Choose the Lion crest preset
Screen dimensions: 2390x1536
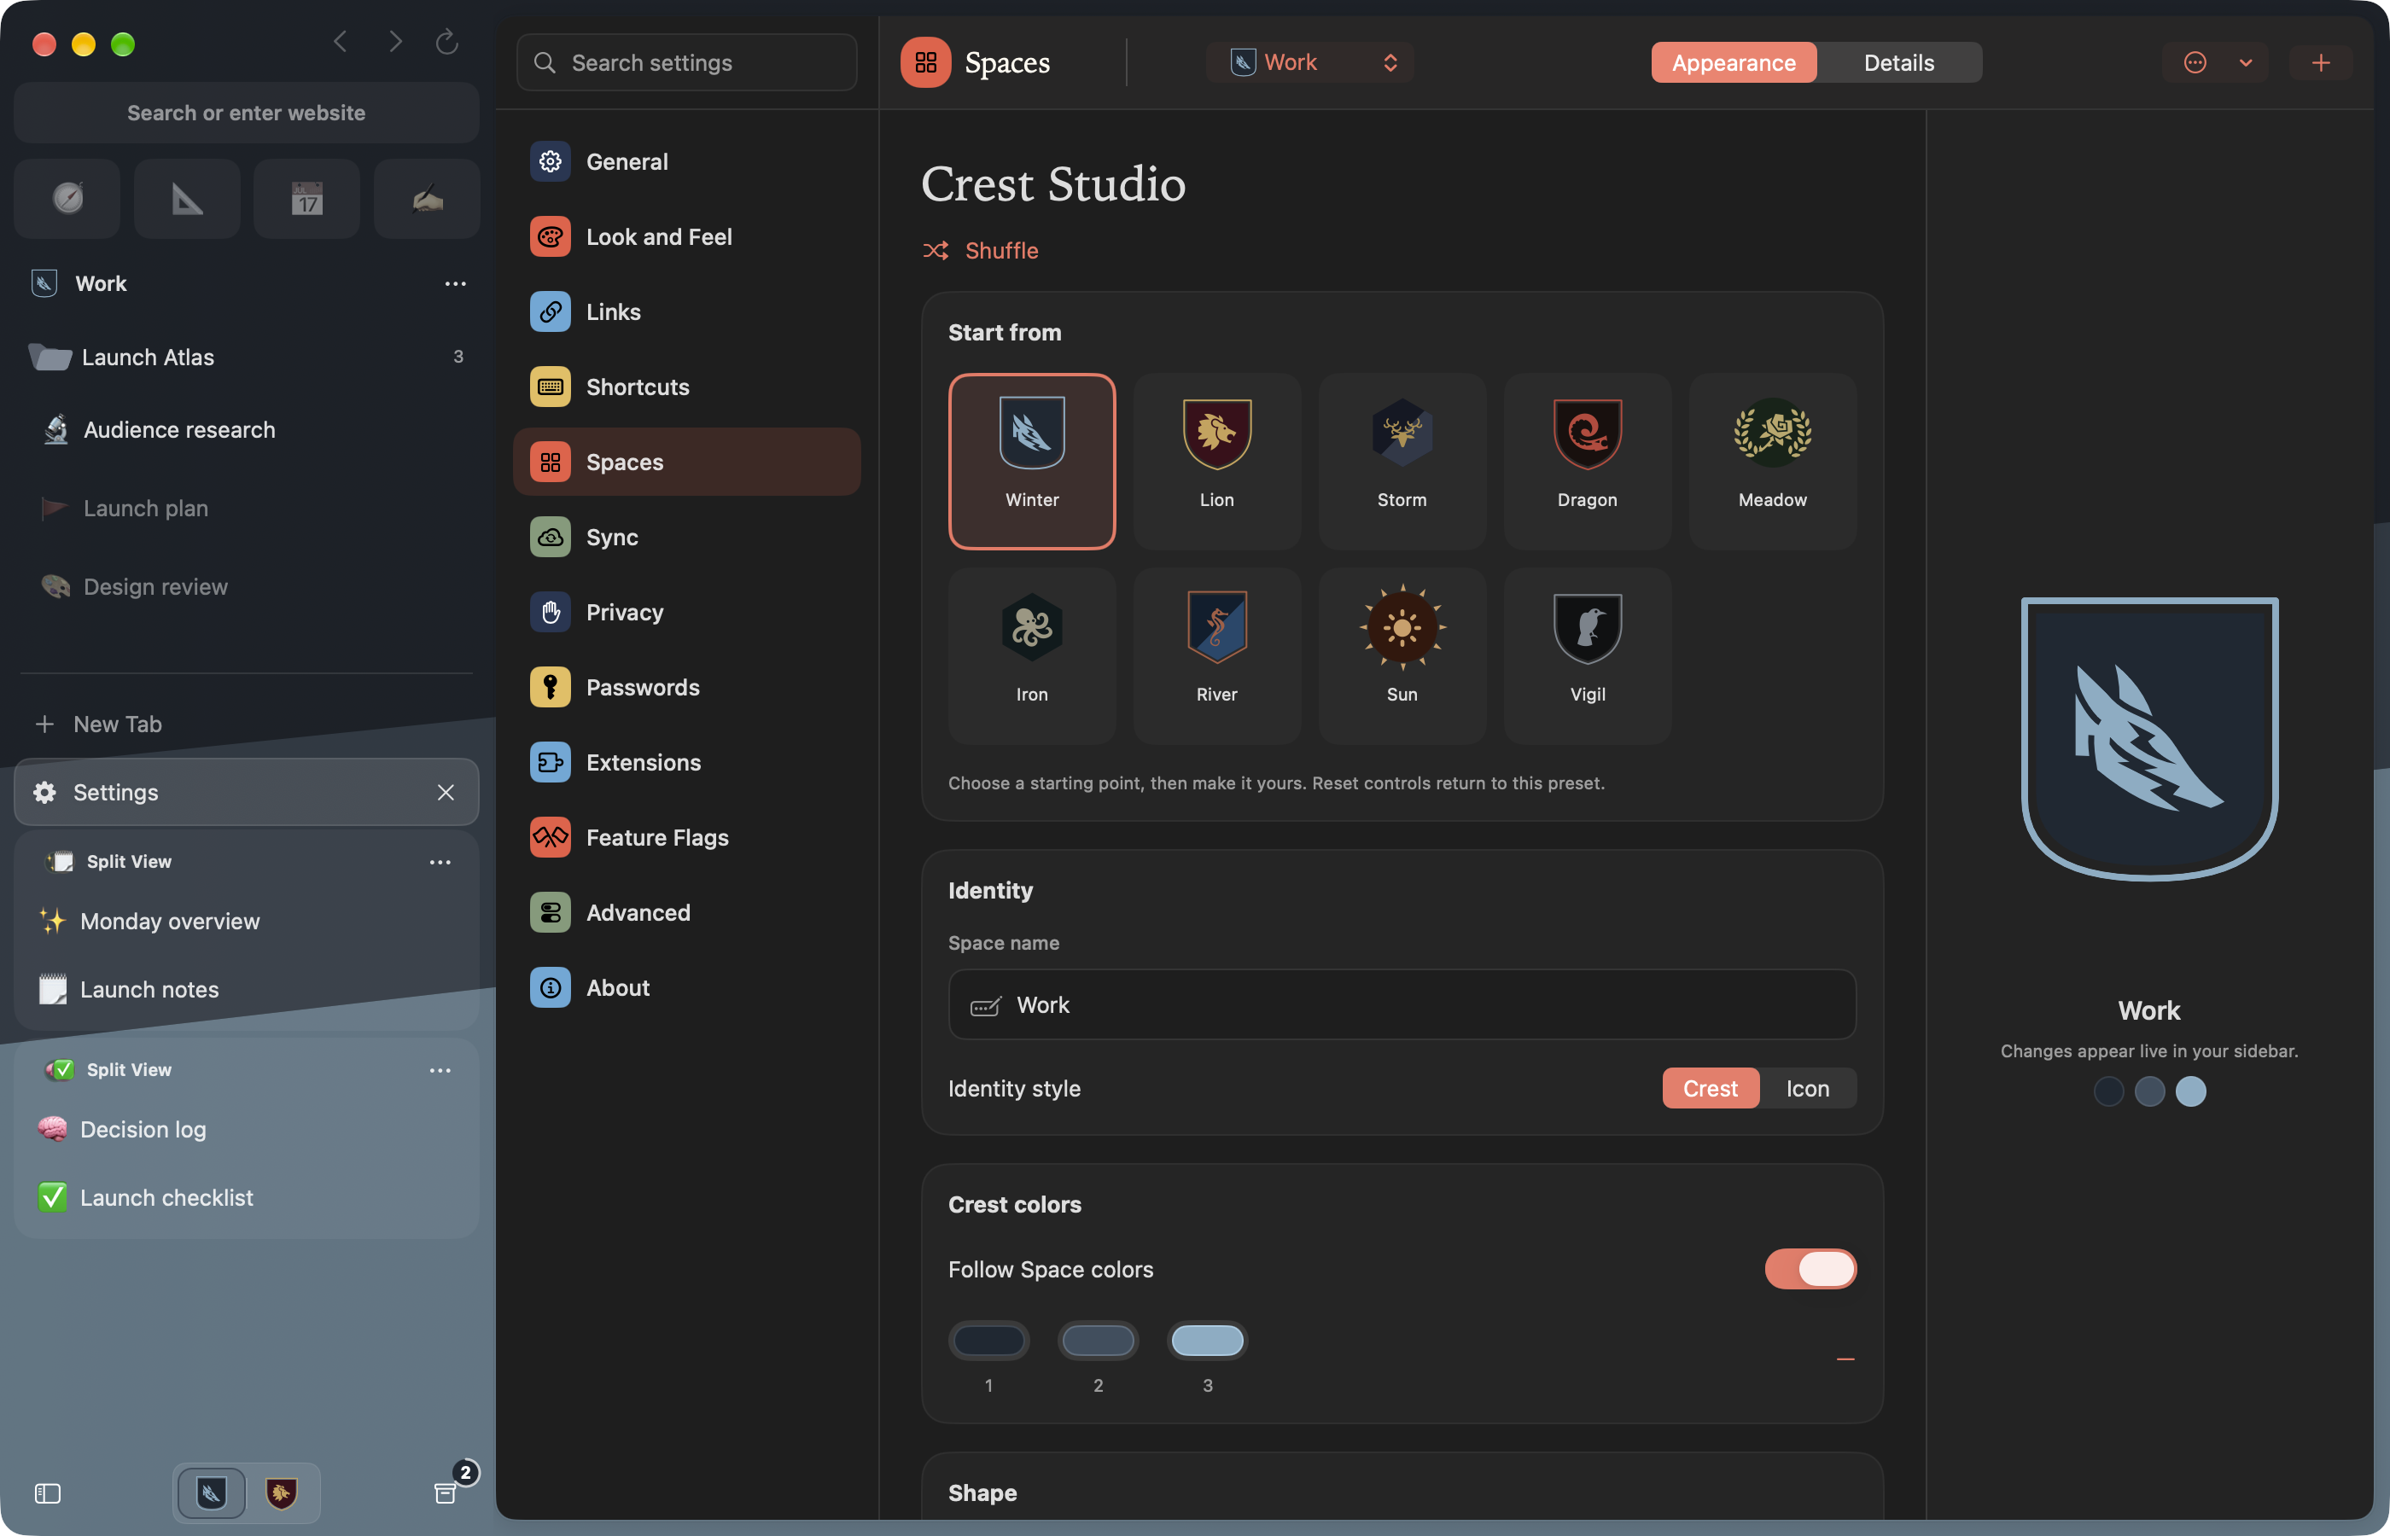click(x=1217, y=461)
